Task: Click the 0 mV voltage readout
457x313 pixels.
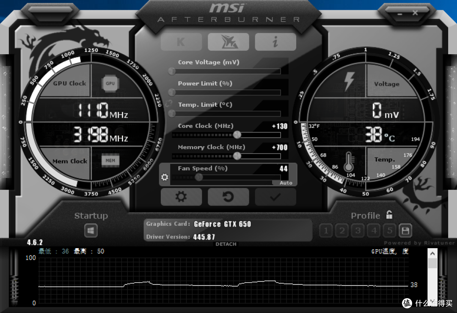Action: coord(385,110)
